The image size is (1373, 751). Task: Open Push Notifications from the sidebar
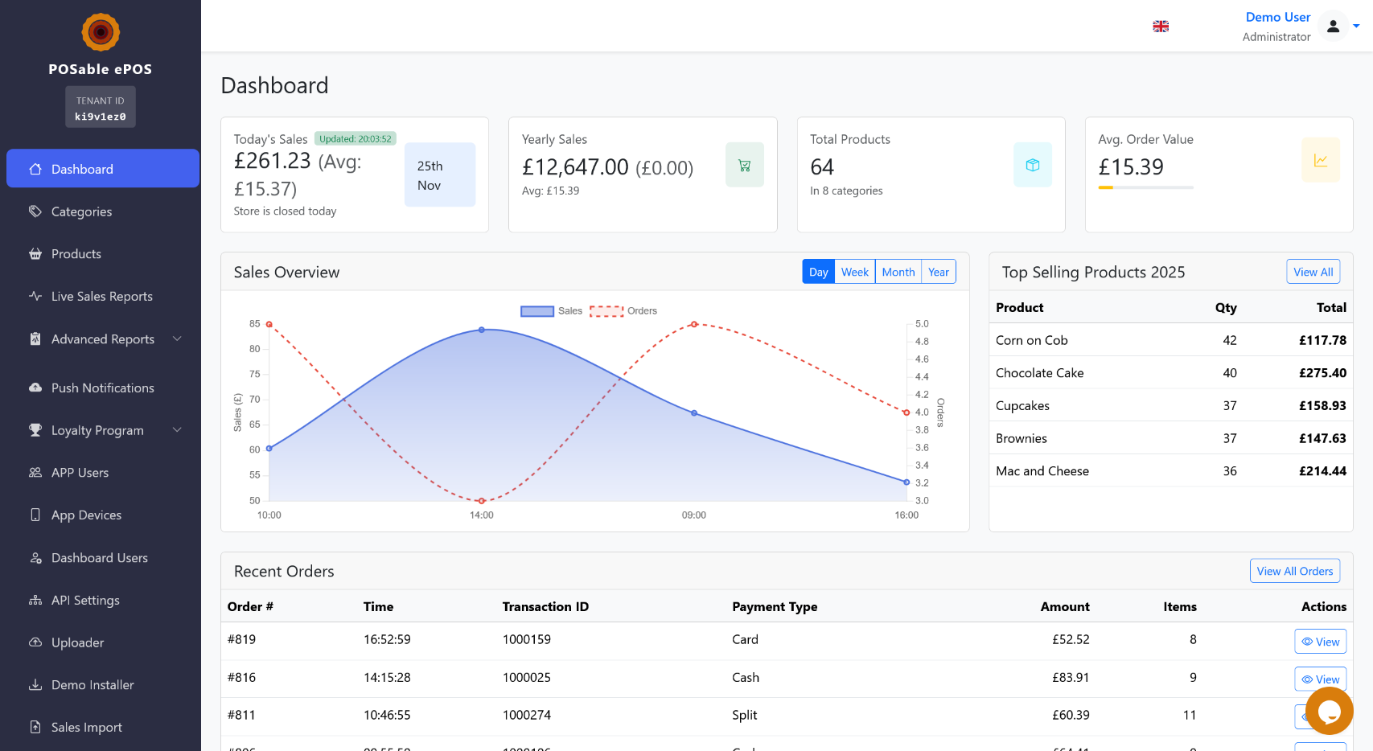point(102,388)
